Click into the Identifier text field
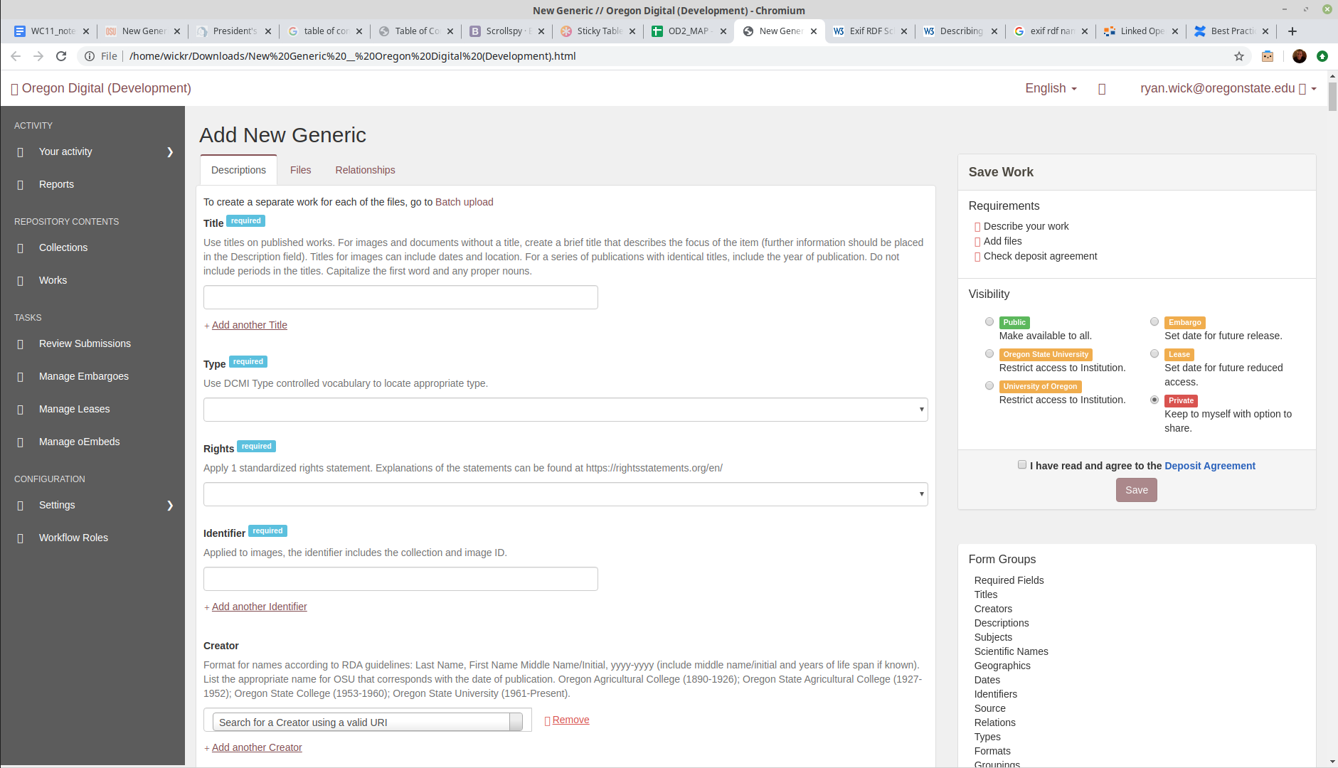 (x=400, y=579)
